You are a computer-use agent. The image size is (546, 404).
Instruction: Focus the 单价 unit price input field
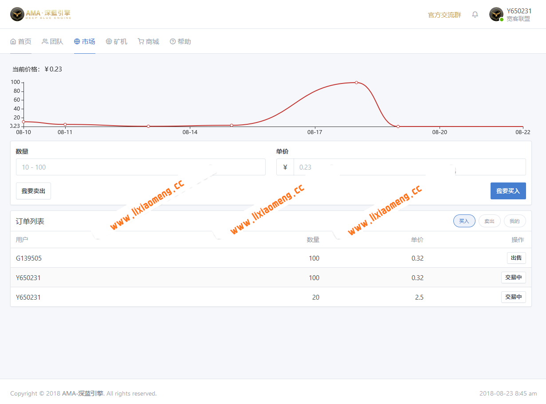(x=409, y=167)
